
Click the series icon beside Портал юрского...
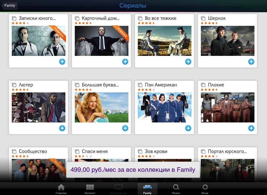coord(203,151)
